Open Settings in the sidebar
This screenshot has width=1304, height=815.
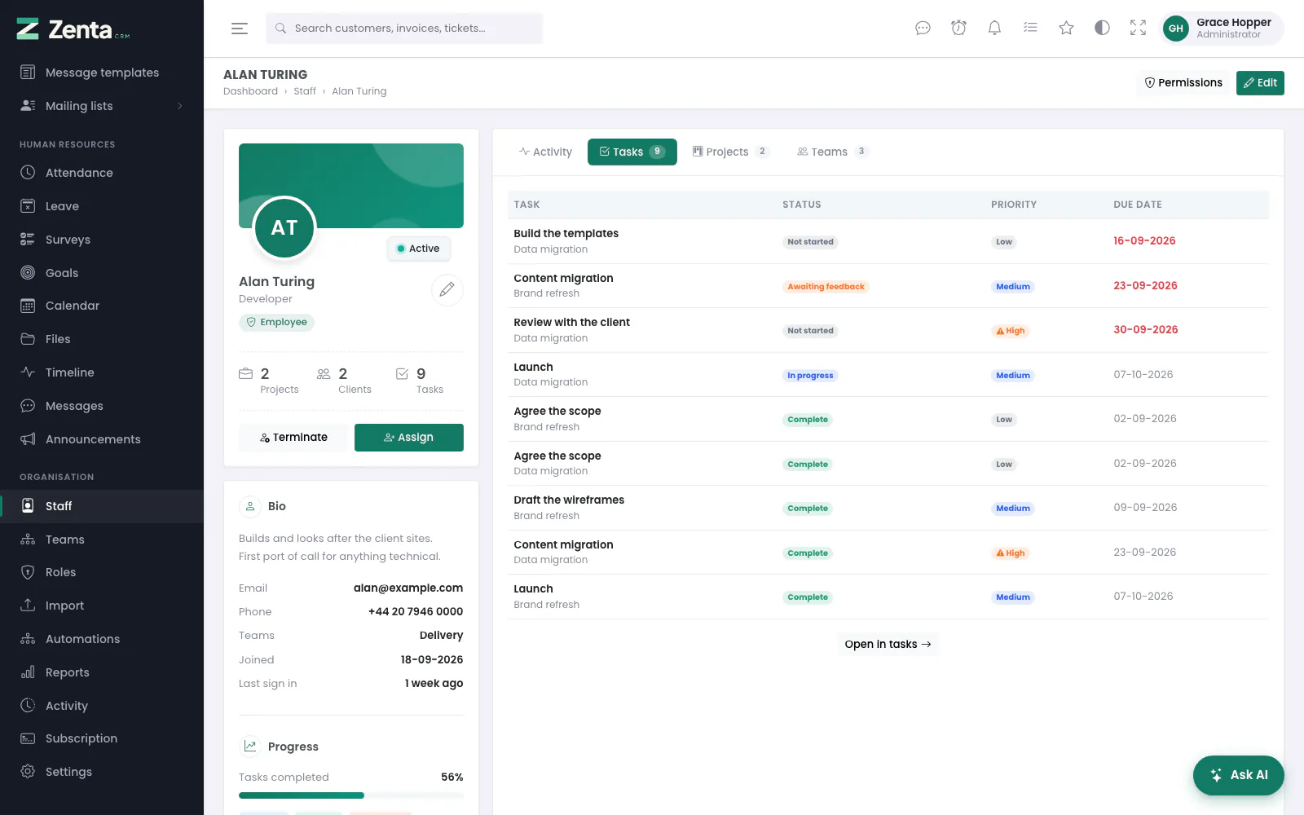pyautogui.click(x=102, y=772)
